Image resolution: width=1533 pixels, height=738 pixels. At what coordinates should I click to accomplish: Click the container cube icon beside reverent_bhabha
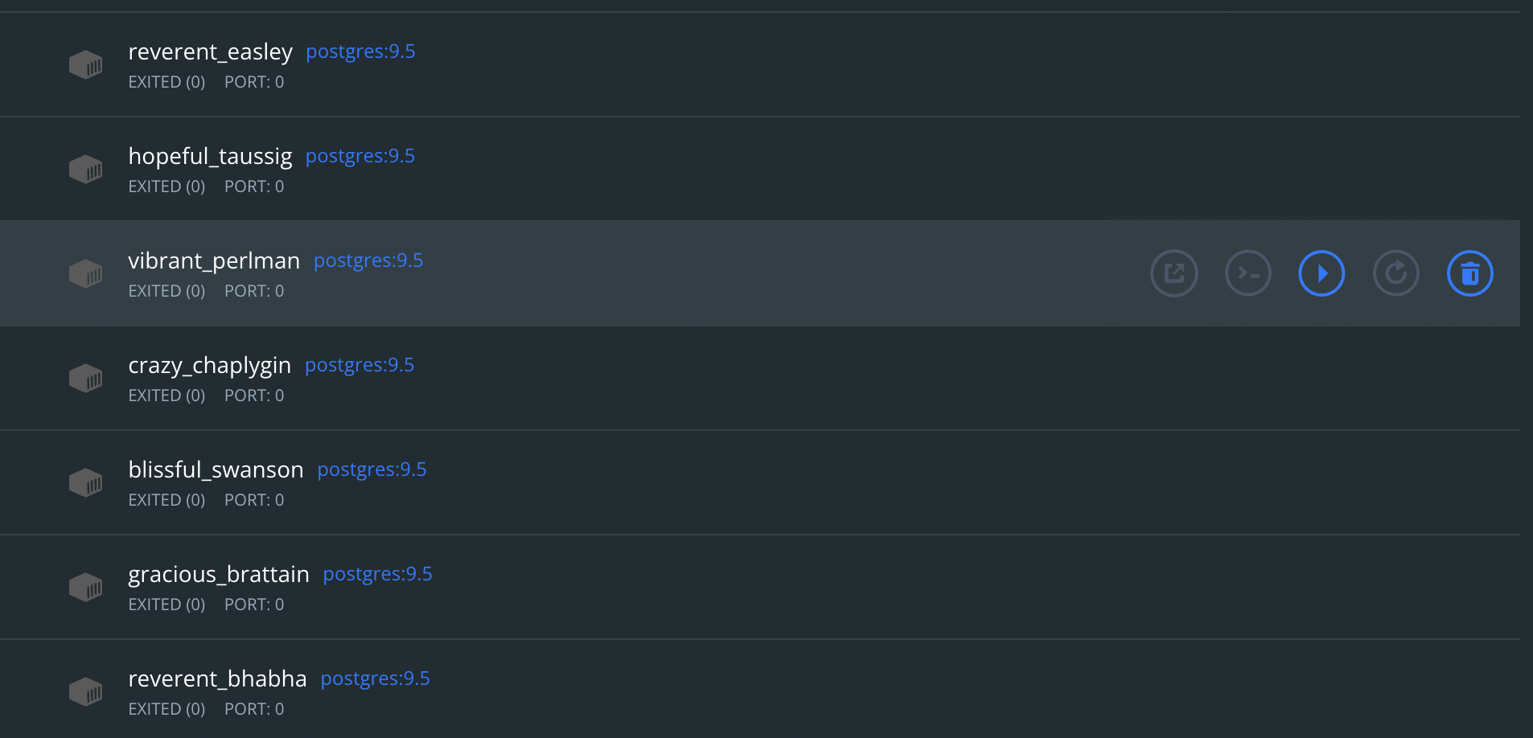coord(86,691)
